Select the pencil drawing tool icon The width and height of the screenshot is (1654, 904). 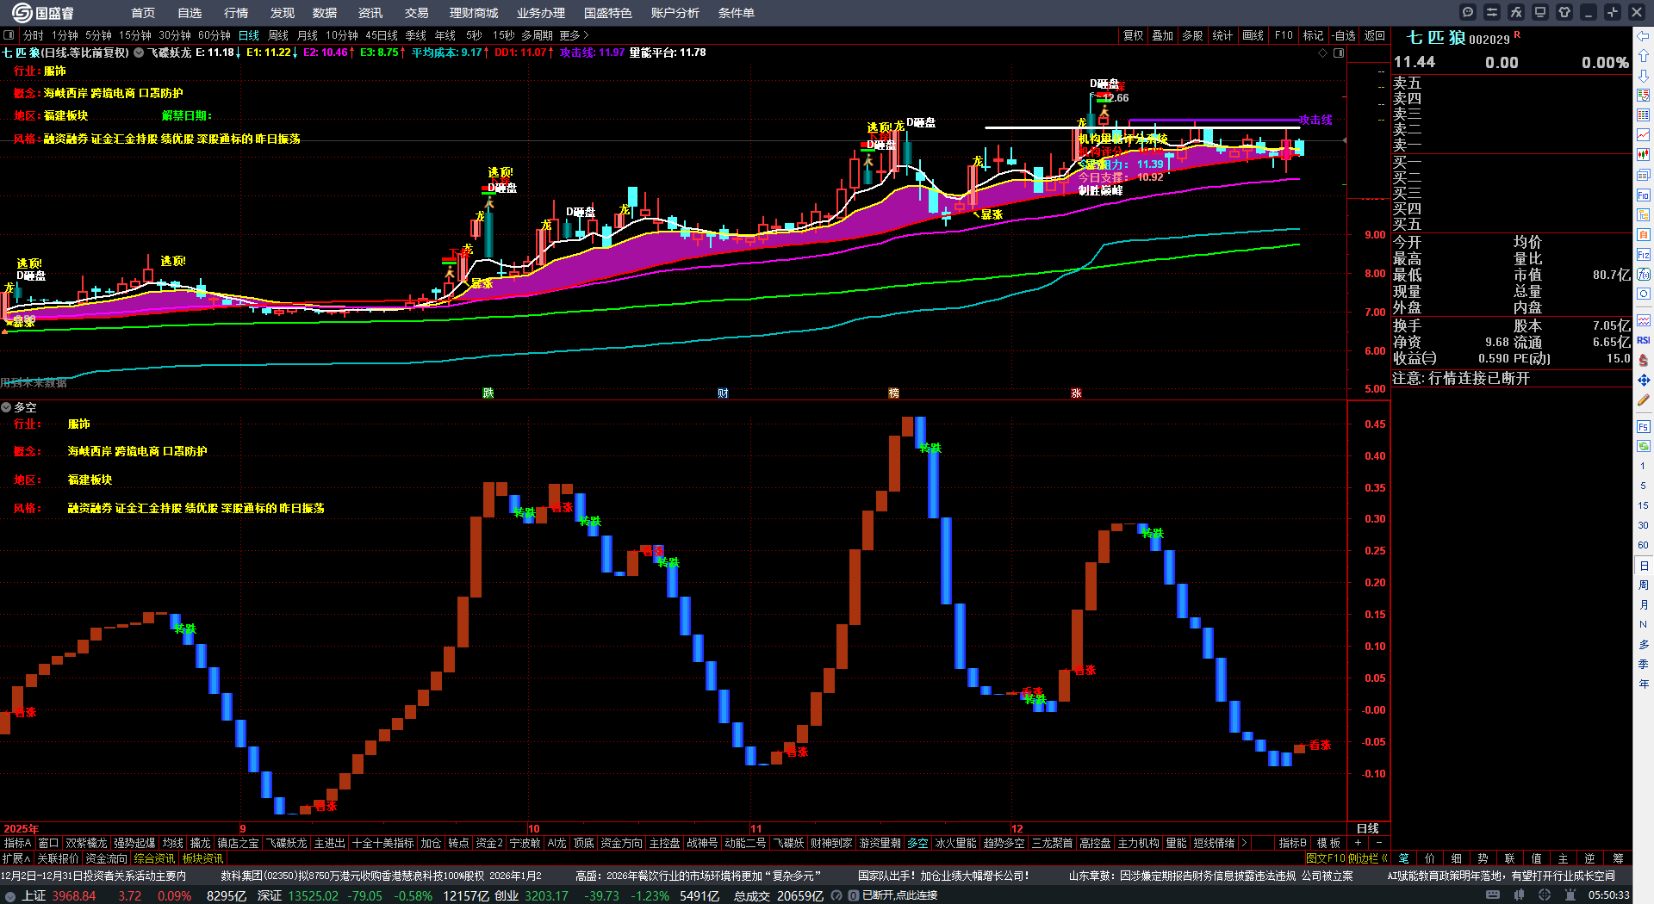coord(1643,400)
